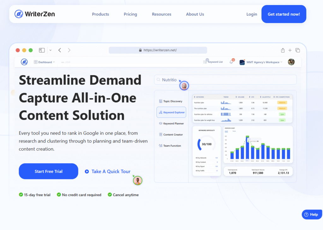Expand the sidebar chevron dropdown in browser

tap(50, 50)
